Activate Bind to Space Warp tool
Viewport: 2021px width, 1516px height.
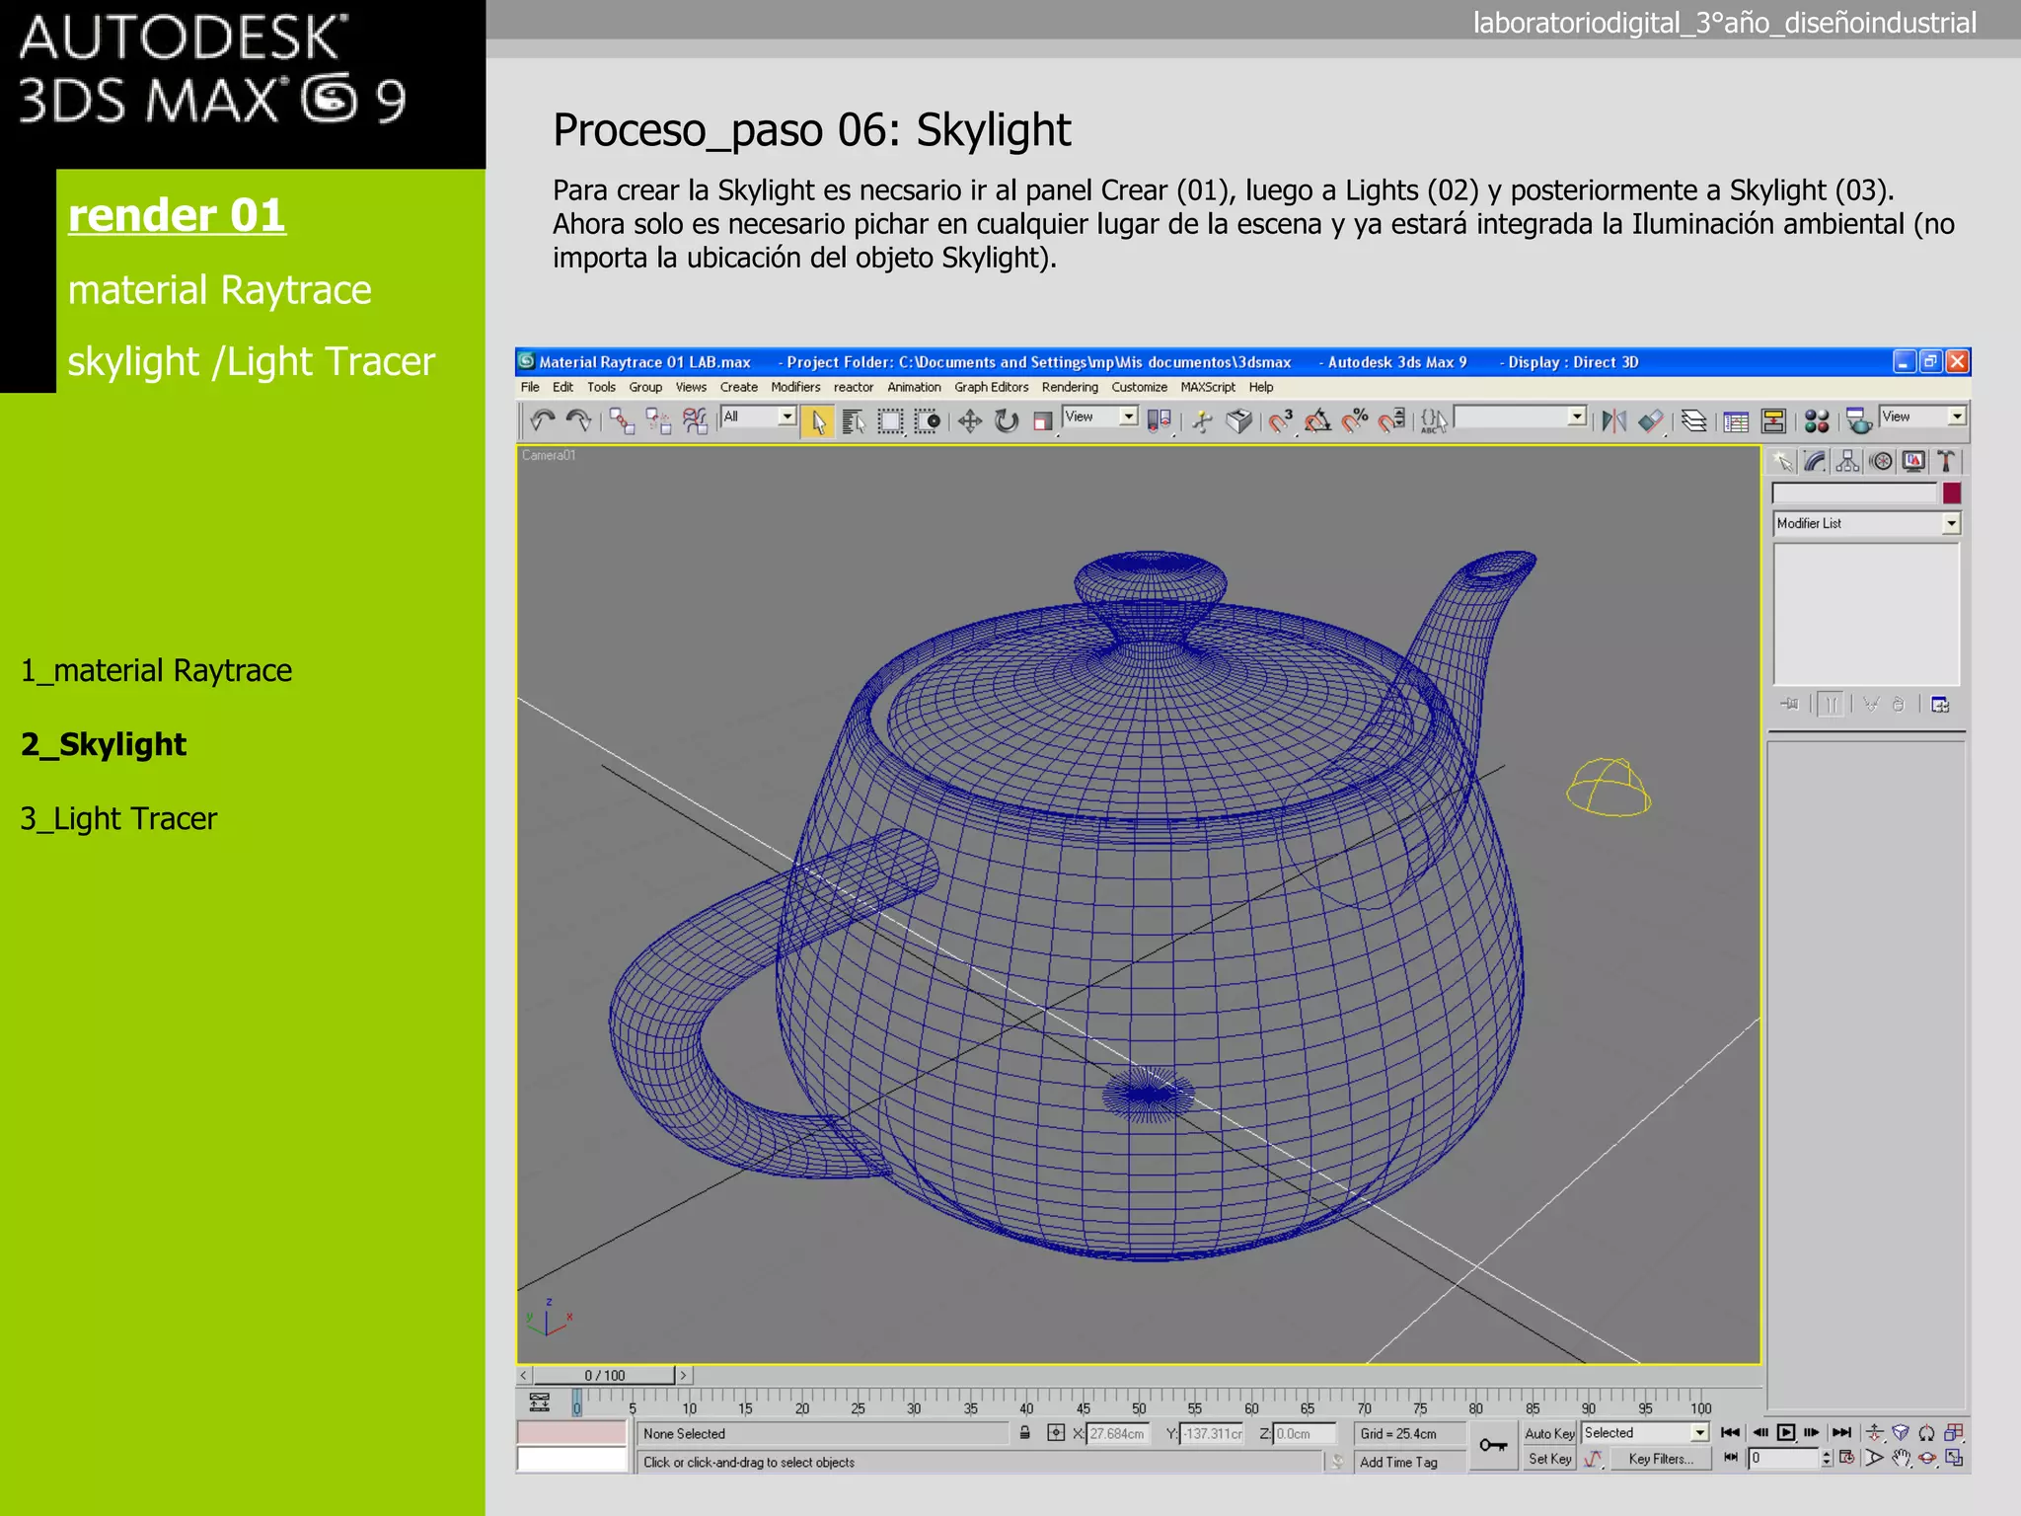click(x=696, y=421)
